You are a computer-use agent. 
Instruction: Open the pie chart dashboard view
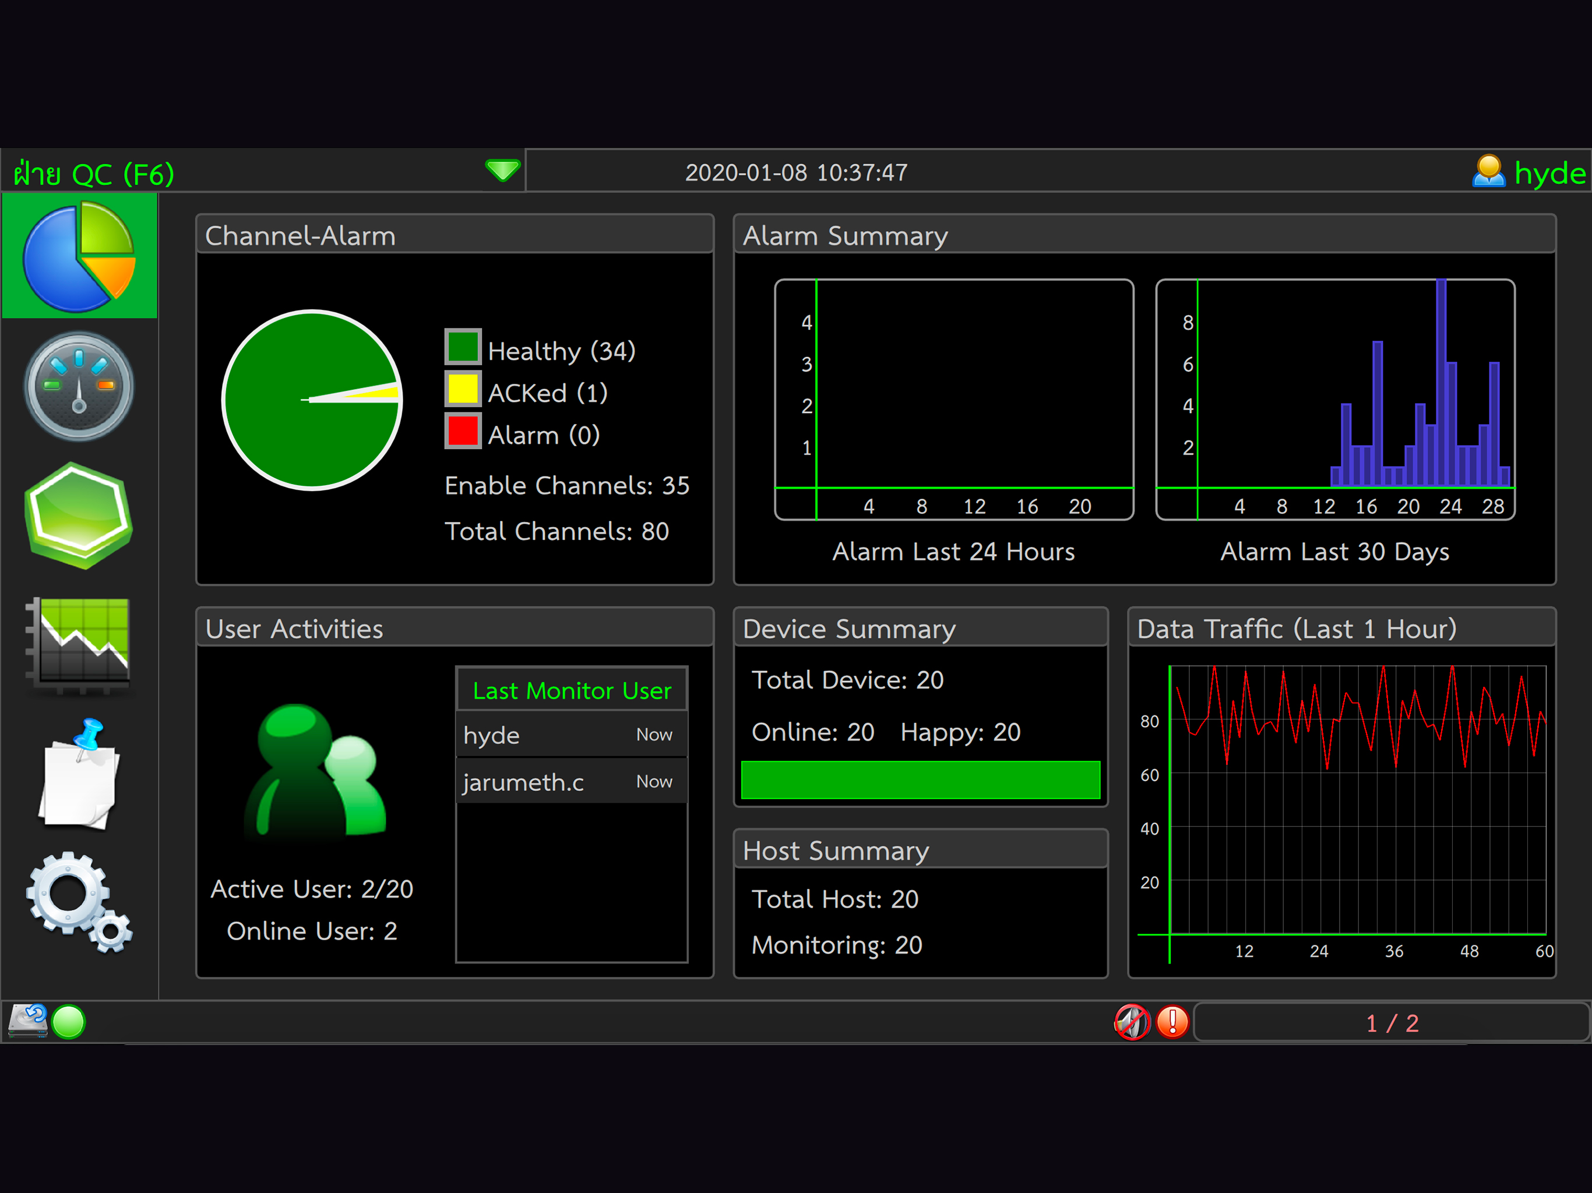tap(79, 256)
